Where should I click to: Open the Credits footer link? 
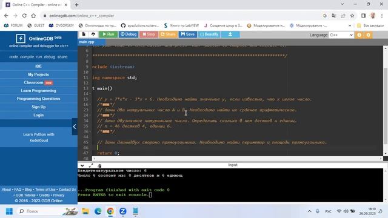[x=44, y=195]
